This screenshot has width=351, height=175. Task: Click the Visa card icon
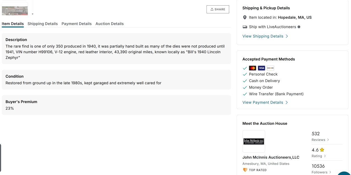point(261,68)
